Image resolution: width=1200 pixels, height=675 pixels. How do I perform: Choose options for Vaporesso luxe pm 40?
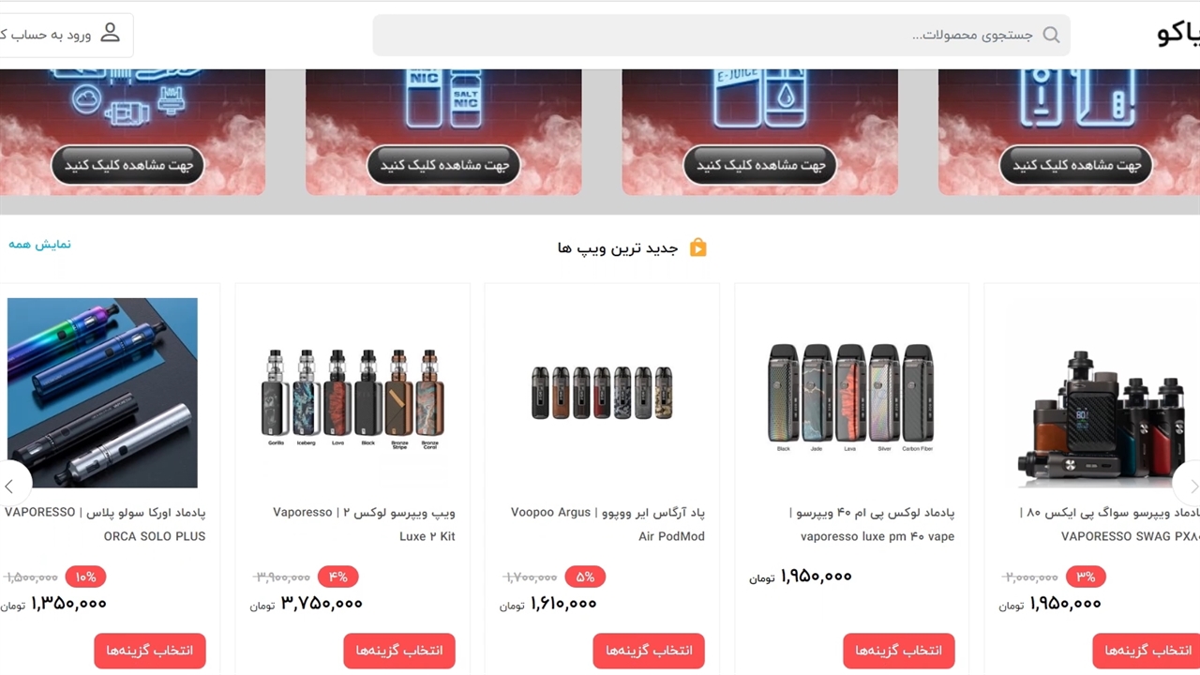click(899, 651)
